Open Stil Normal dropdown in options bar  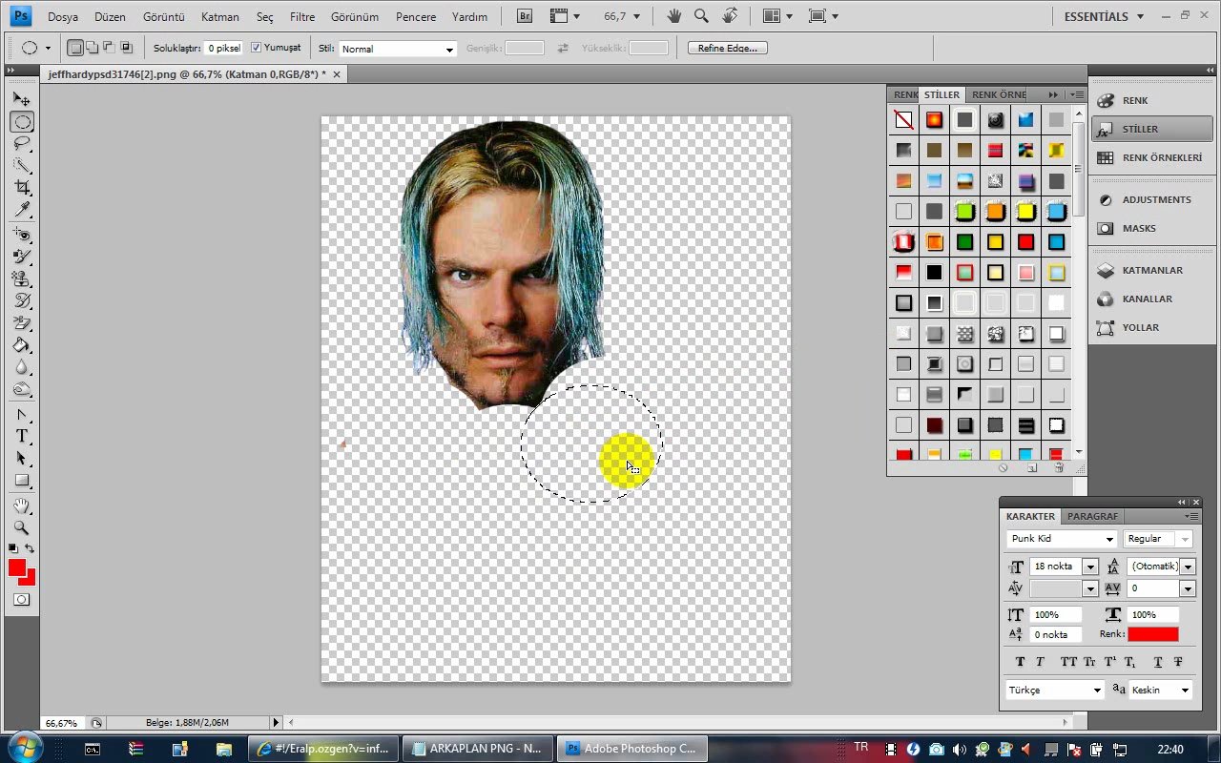[x=398, y=49]
